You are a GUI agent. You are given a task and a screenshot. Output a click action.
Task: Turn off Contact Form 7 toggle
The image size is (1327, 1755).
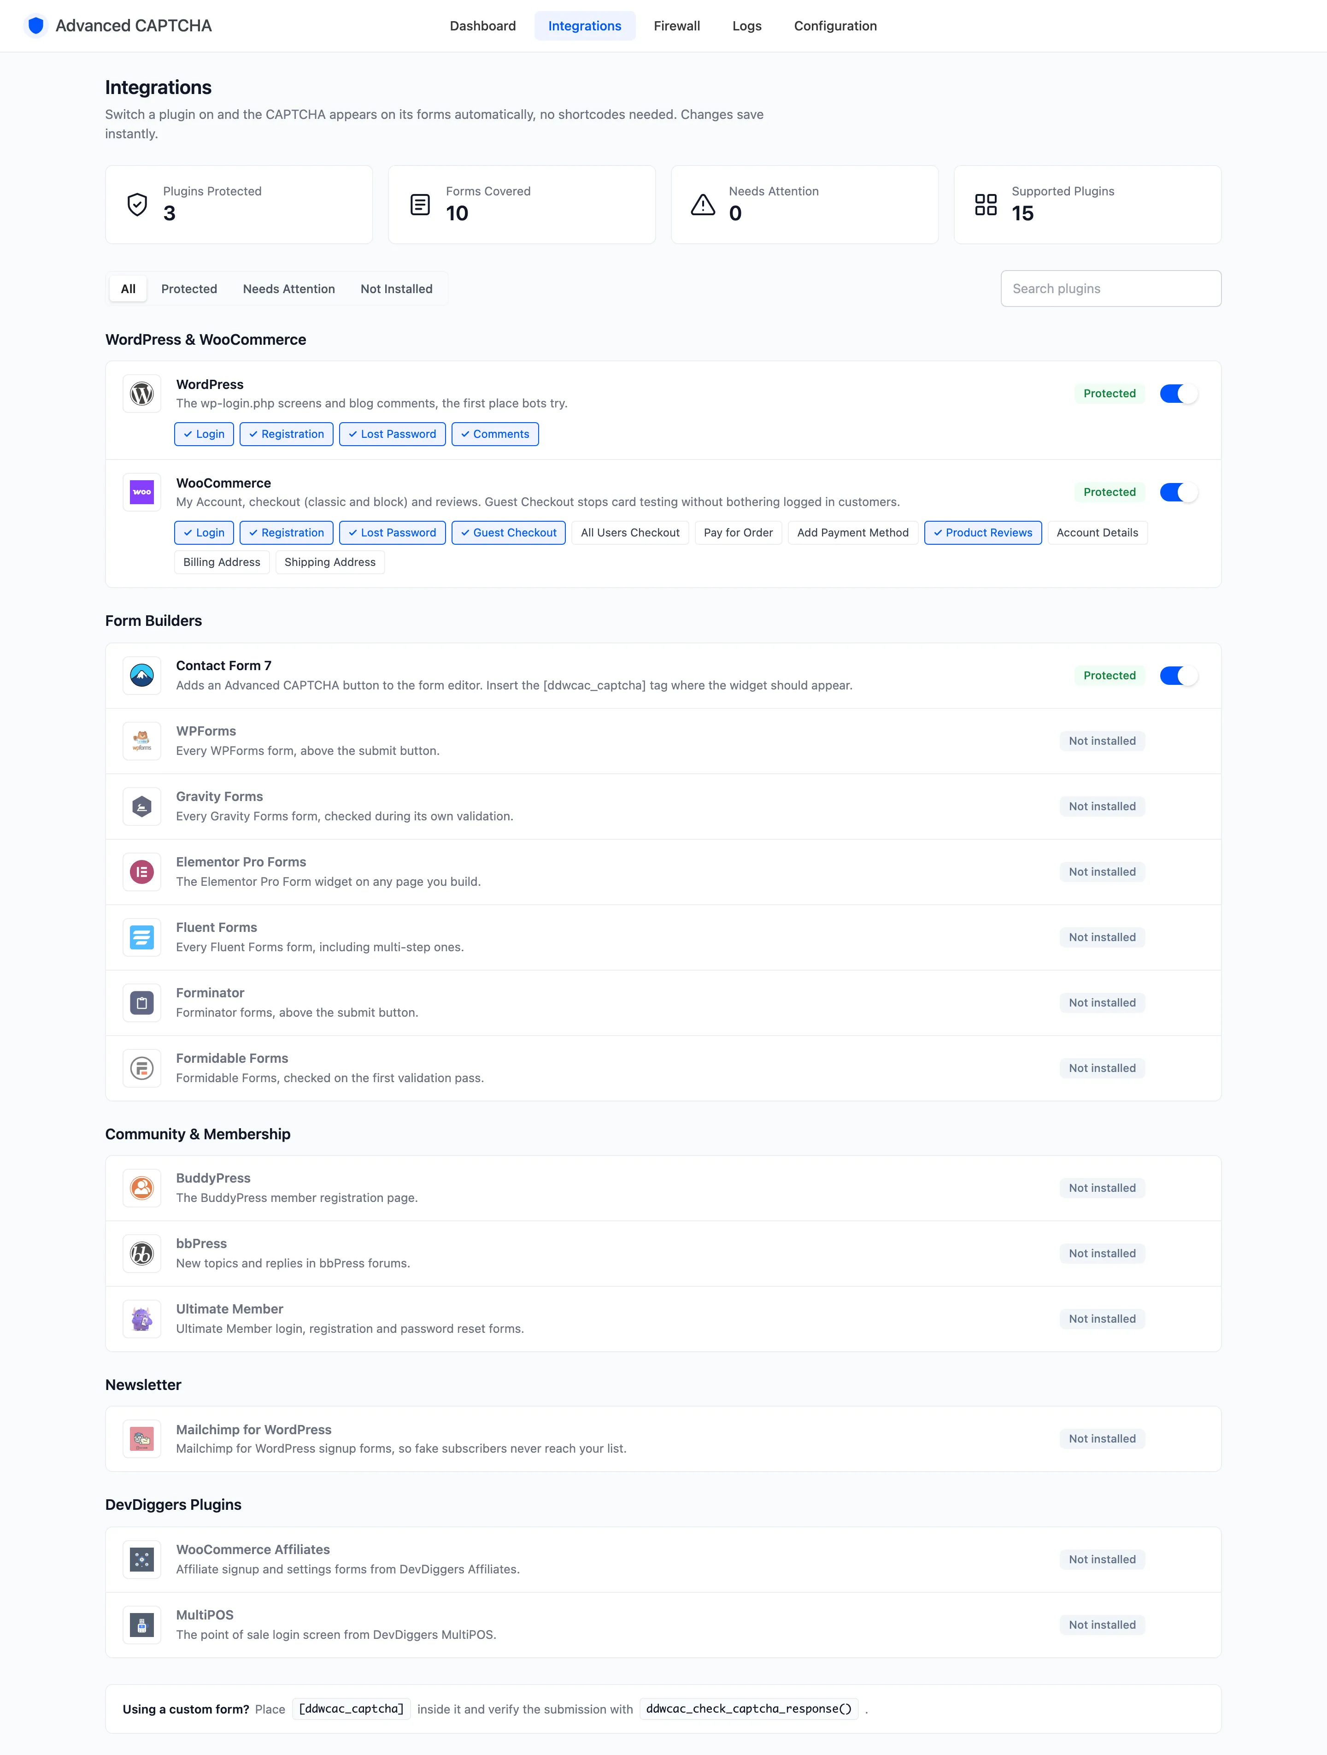1179,675
